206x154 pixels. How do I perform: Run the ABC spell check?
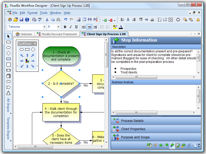pyautogui.click(x=40, y=20)
